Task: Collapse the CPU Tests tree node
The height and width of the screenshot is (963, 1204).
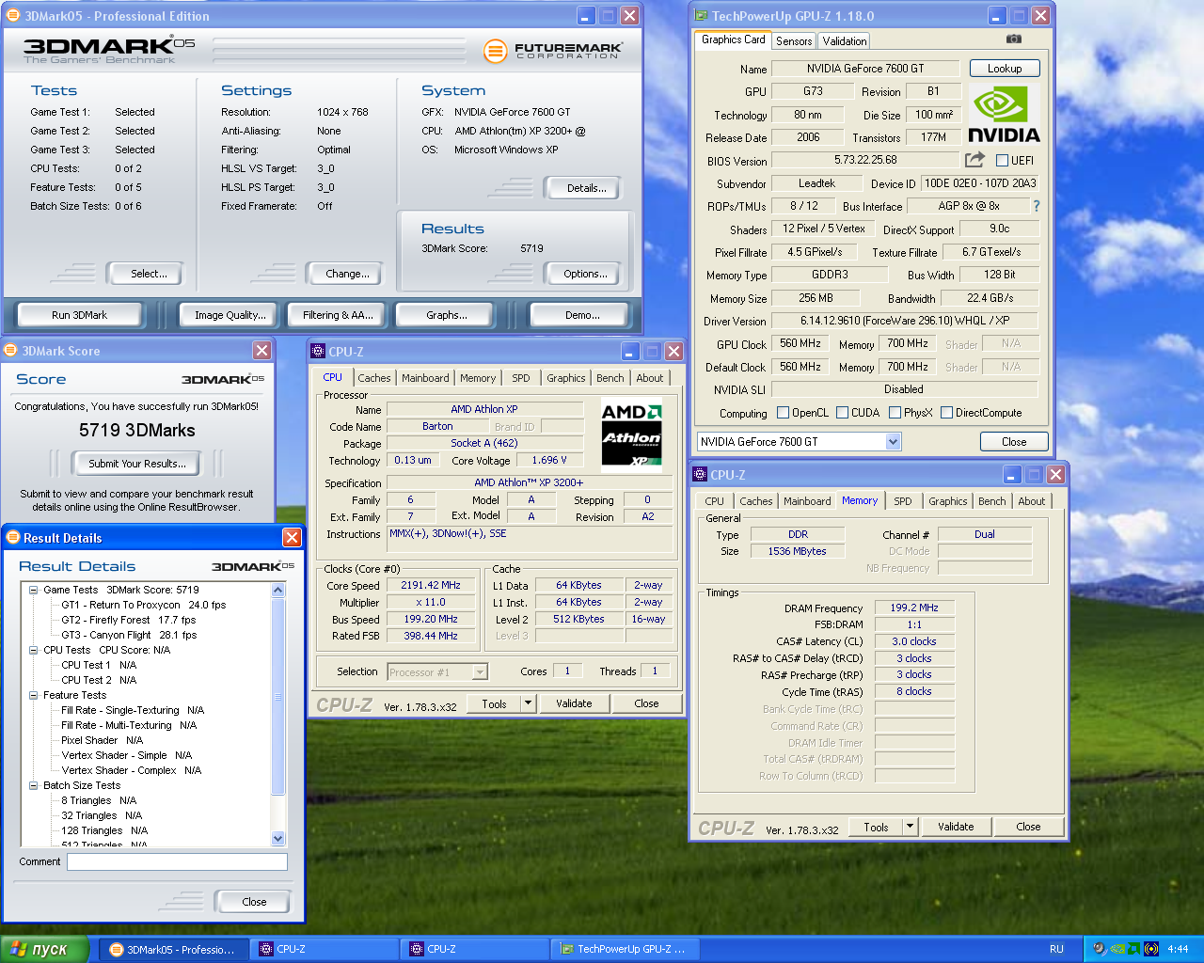Action: (x=34, y=651)
